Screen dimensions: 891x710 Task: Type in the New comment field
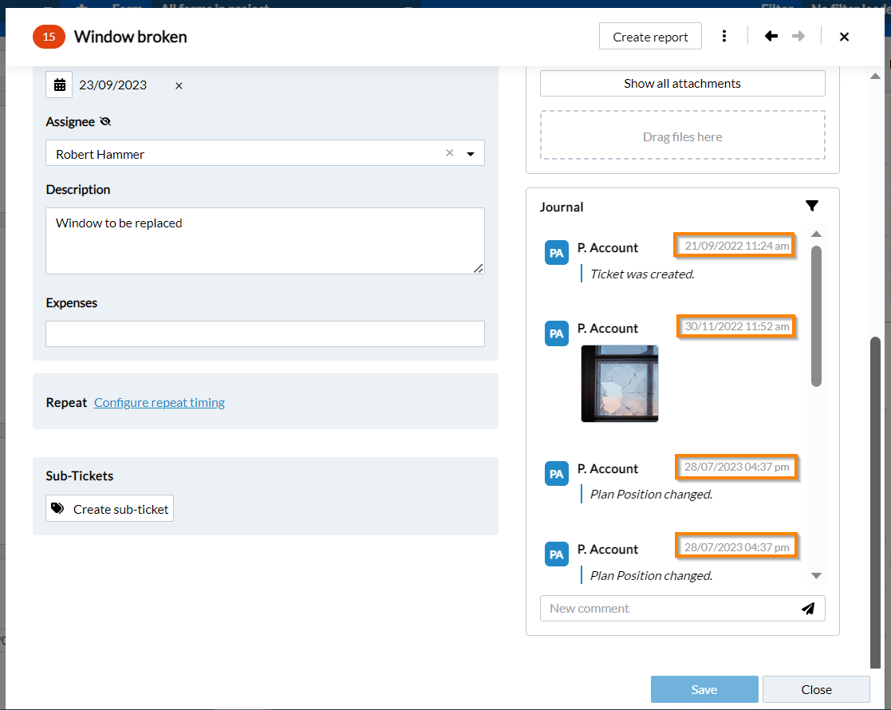point(670,609)
